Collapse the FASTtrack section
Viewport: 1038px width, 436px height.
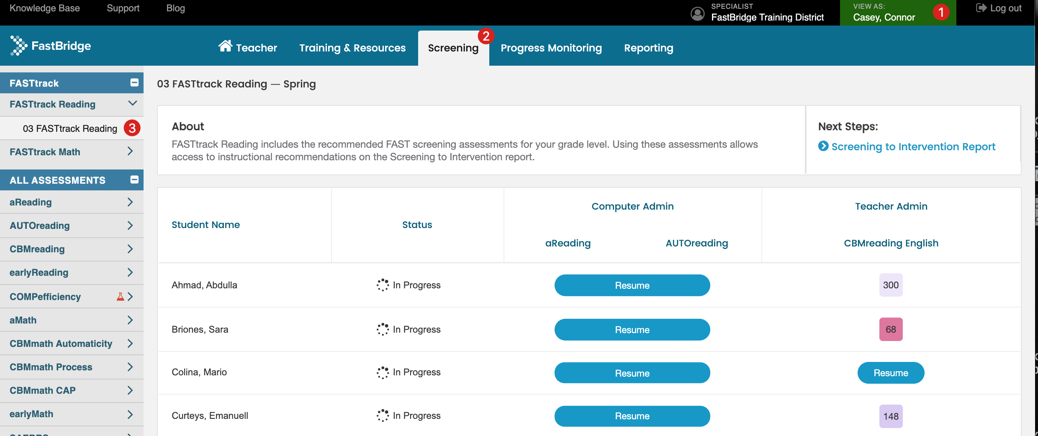tap(134, 82)
